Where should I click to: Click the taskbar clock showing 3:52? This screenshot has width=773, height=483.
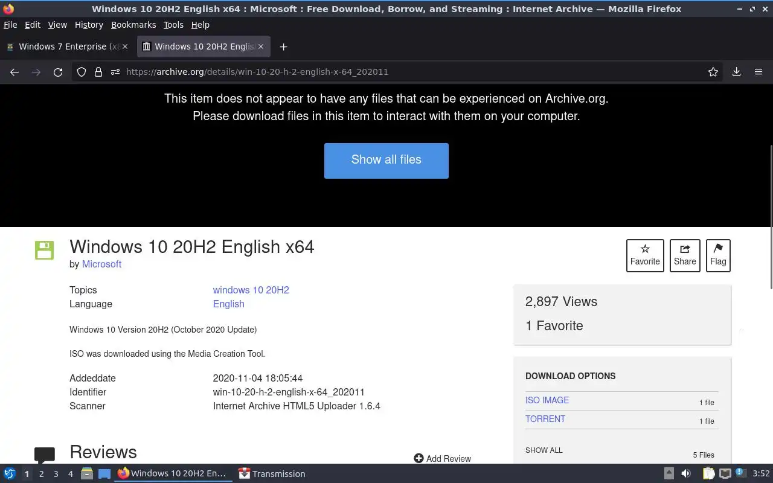coord(761,474)
